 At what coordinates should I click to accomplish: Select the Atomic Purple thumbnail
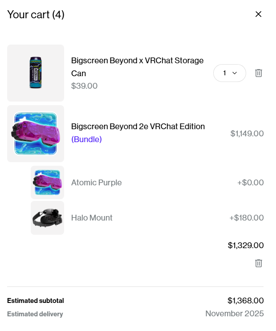pos(47,183)
